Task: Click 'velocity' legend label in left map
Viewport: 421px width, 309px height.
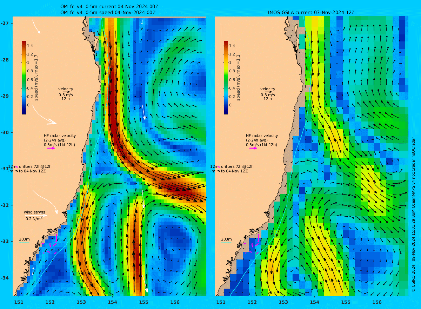Action: (66, 89)
